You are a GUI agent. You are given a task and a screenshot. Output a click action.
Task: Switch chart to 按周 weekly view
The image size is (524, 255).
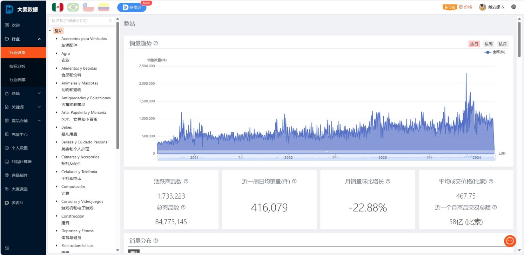point(488,44)
